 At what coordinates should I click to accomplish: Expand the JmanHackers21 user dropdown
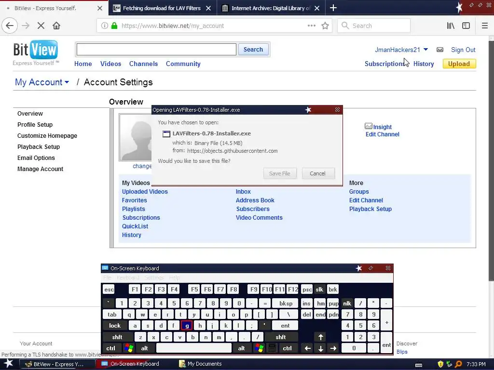click(425, 50)
